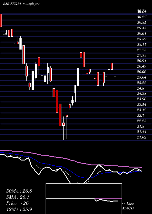The width and height of the screenshot is (152, 214).
Task: Click the 12MA : 25.9 readout
Action: 19,209
